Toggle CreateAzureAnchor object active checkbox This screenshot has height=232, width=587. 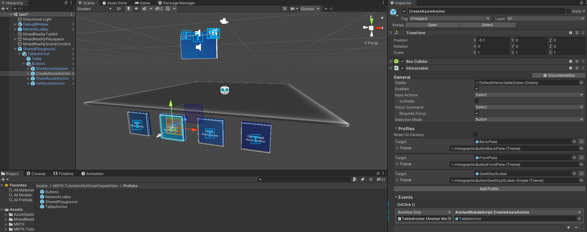coord(404,11)
